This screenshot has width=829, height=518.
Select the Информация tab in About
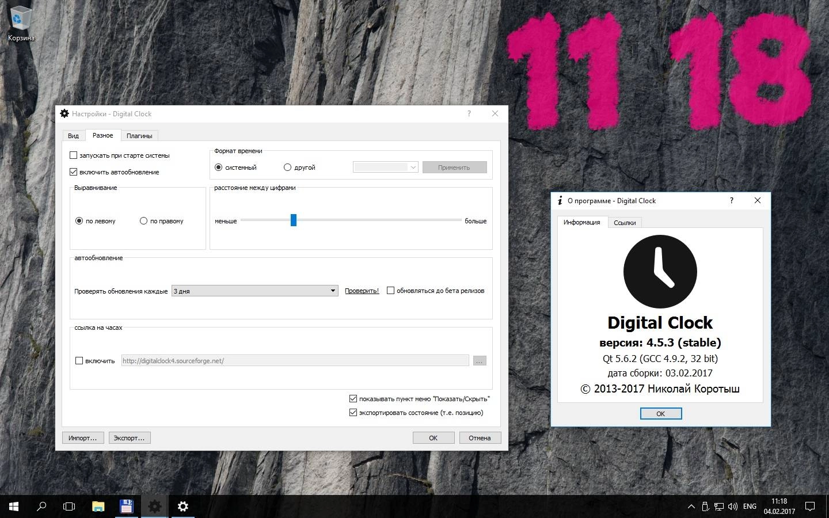click(582, 222)
